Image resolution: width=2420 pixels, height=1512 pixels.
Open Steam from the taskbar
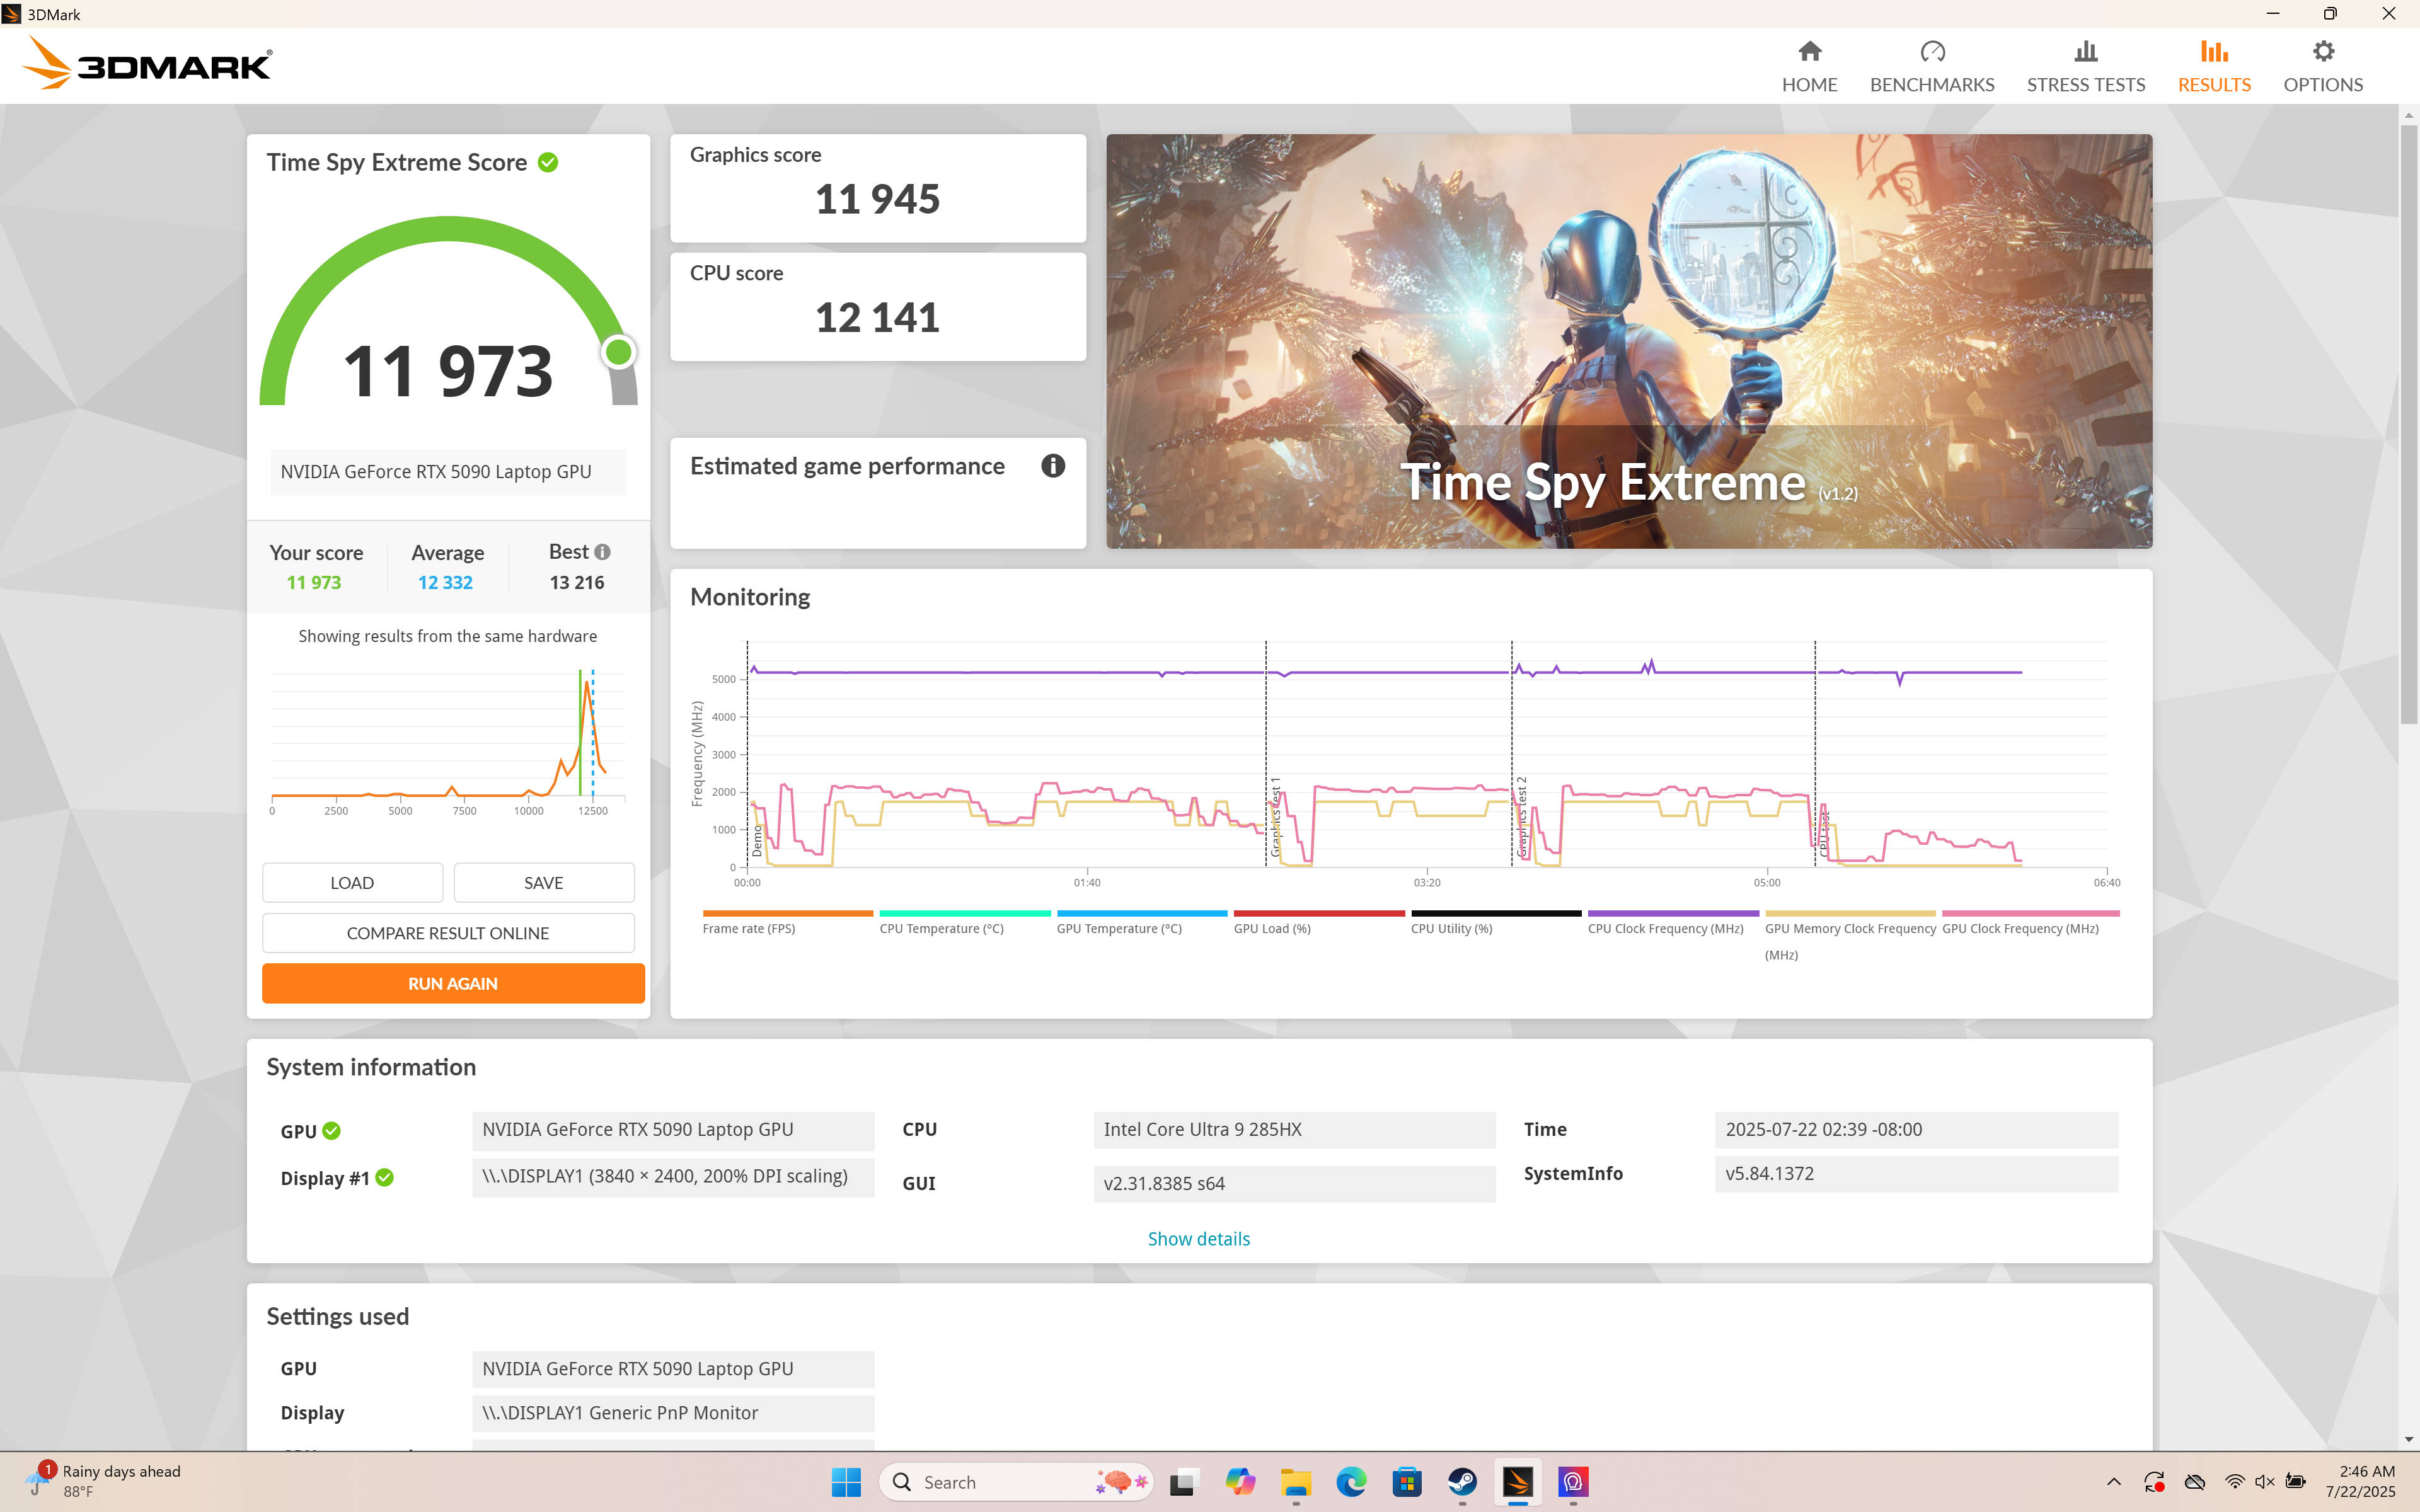1462,1482
